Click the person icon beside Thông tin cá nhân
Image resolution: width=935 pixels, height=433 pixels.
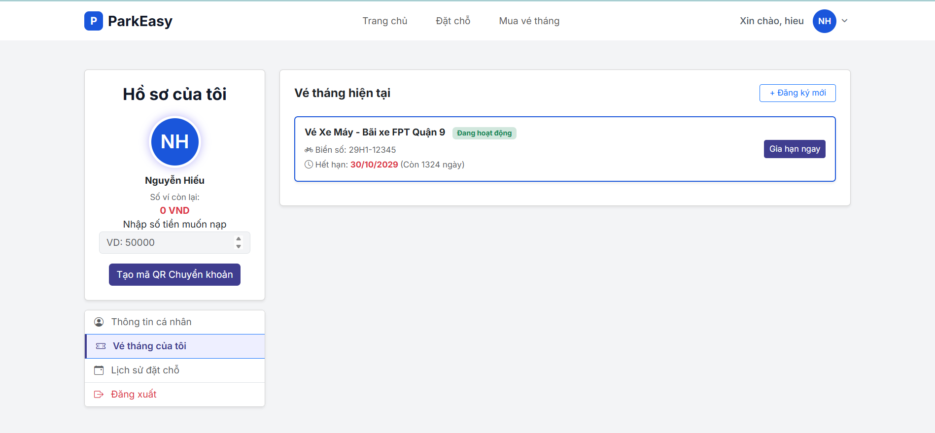[99, 322]
